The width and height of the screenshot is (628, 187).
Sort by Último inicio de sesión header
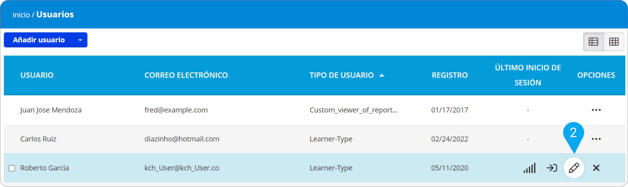[528, 75]
